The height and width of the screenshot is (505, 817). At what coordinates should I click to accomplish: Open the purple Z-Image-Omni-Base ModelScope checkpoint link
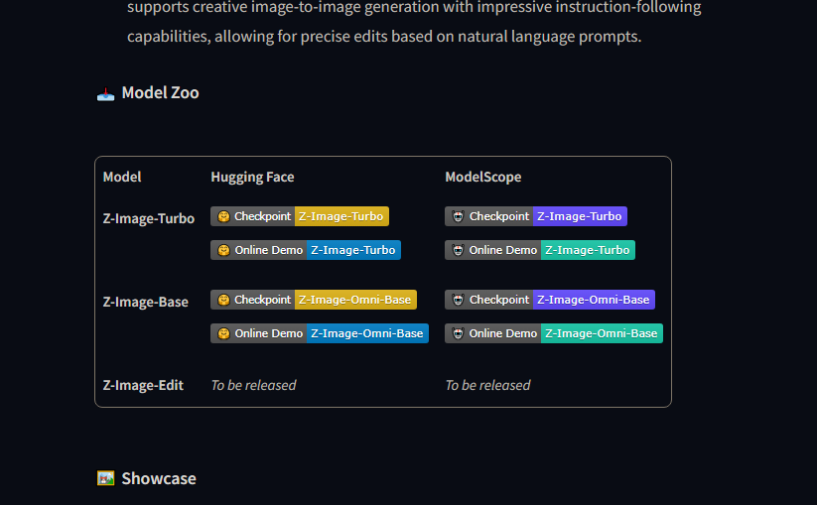click(594, 300)
